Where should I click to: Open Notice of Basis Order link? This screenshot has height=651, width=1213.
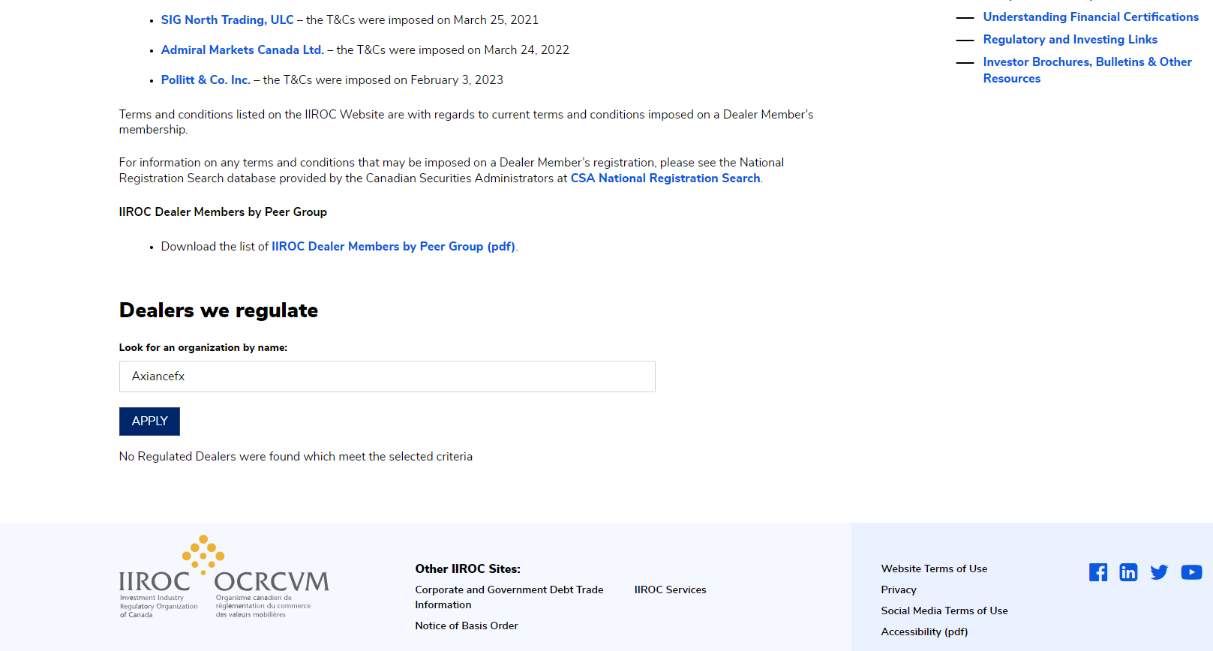[467, 626]
